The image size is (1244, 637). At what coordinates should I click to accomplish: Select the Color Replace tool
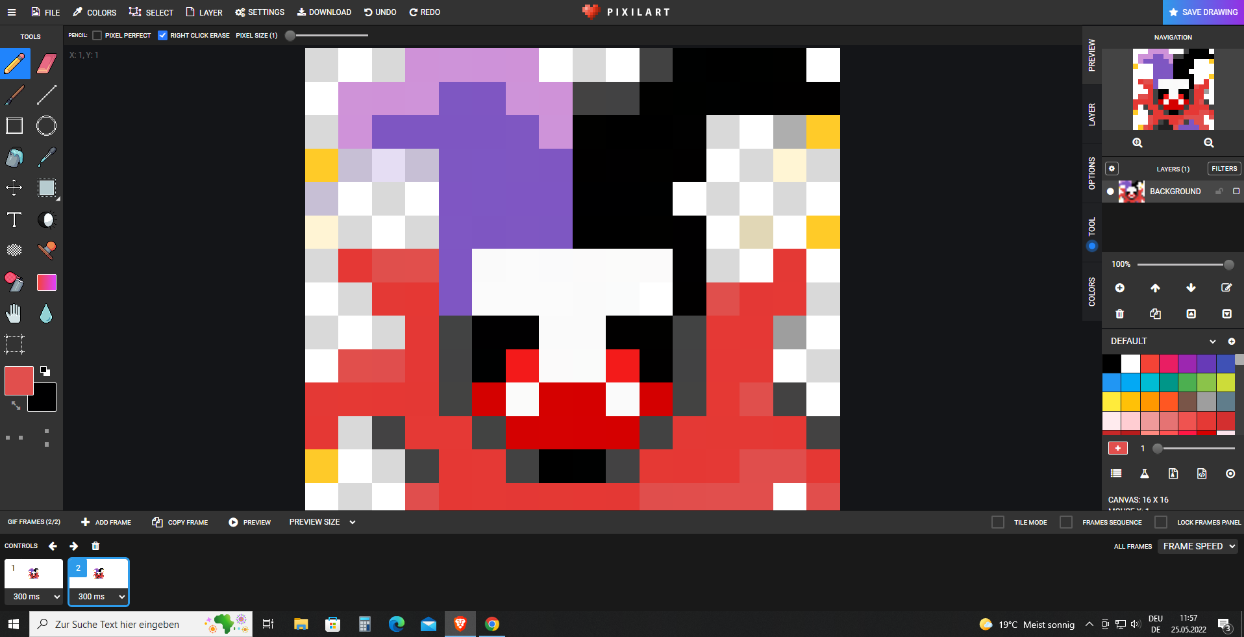15,282
